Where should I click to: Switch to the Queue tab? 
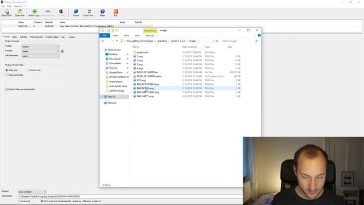tap(72, 37)
